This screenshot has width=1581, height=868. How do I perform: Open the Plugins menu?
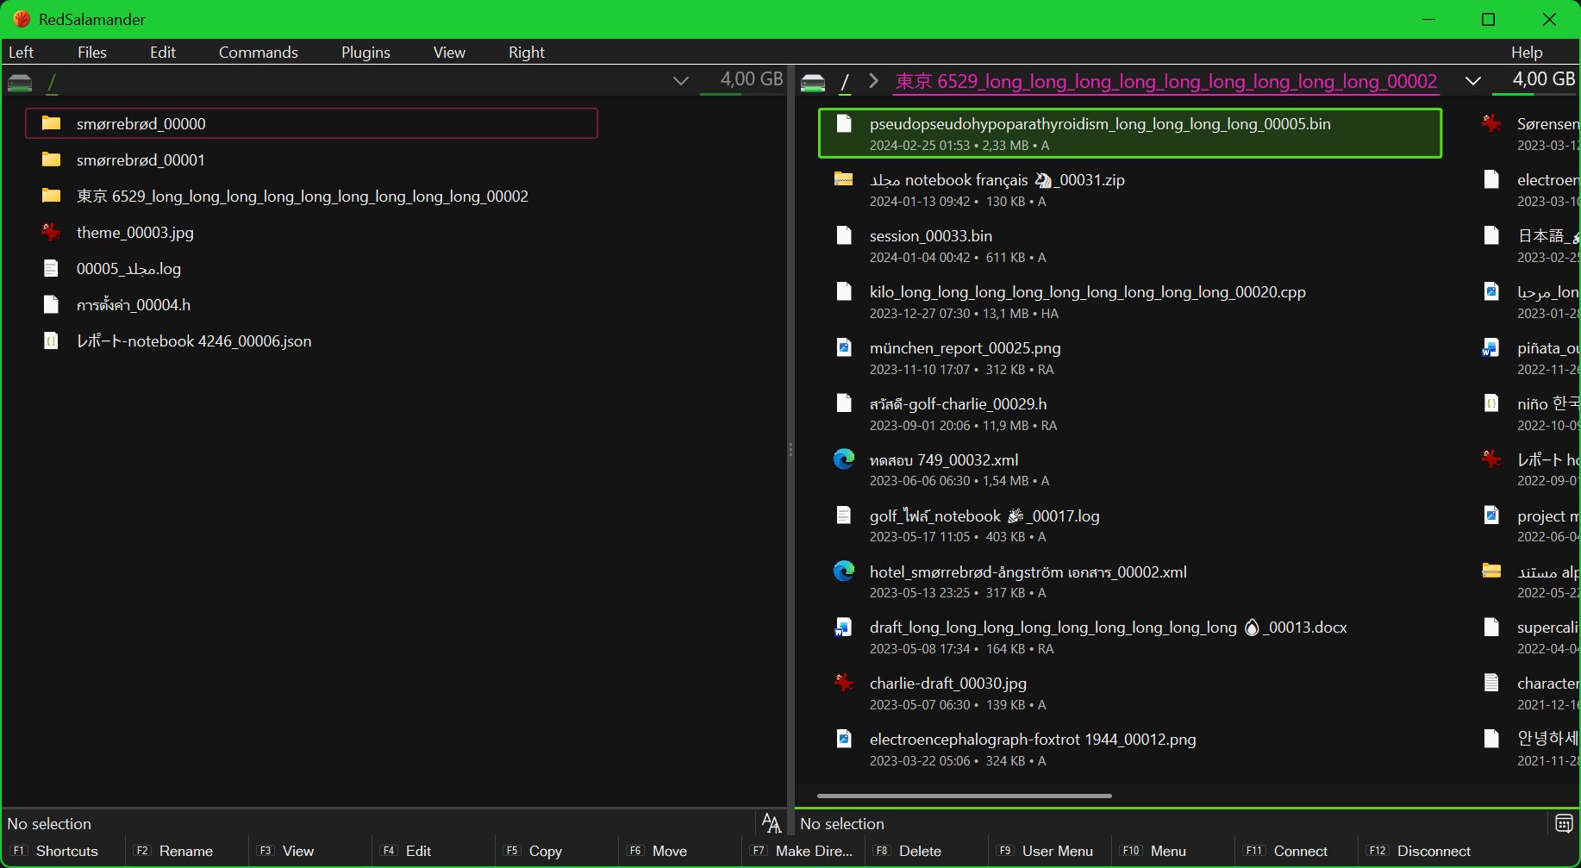pos(366,53)
